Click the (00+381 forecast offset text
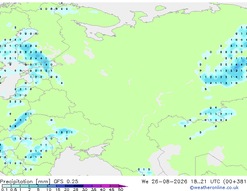Screen dimensions: 247x191 235,182
